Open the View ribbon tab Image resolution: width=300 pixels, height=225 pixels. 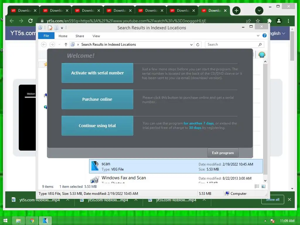(96, 36)
